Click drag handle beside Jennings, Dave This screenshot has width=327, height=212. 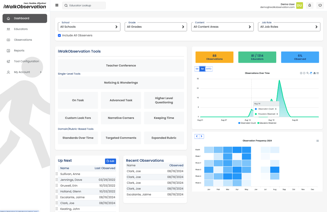57,180
